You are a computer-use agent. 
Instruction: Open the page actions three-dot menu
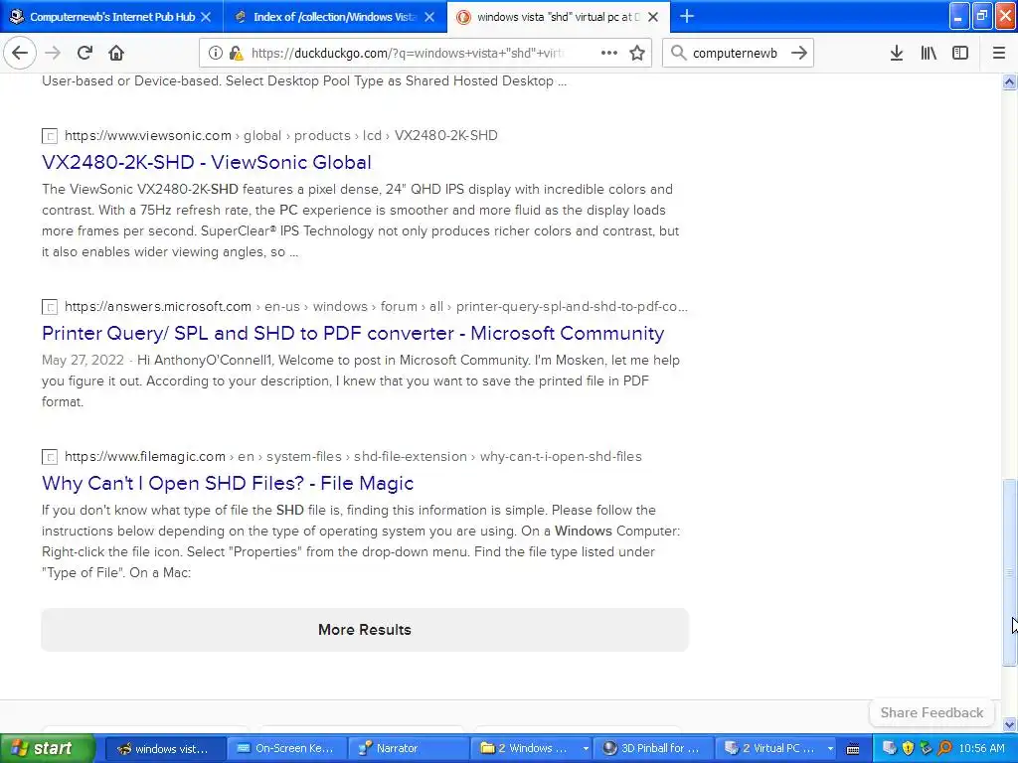tap(609, 54)
